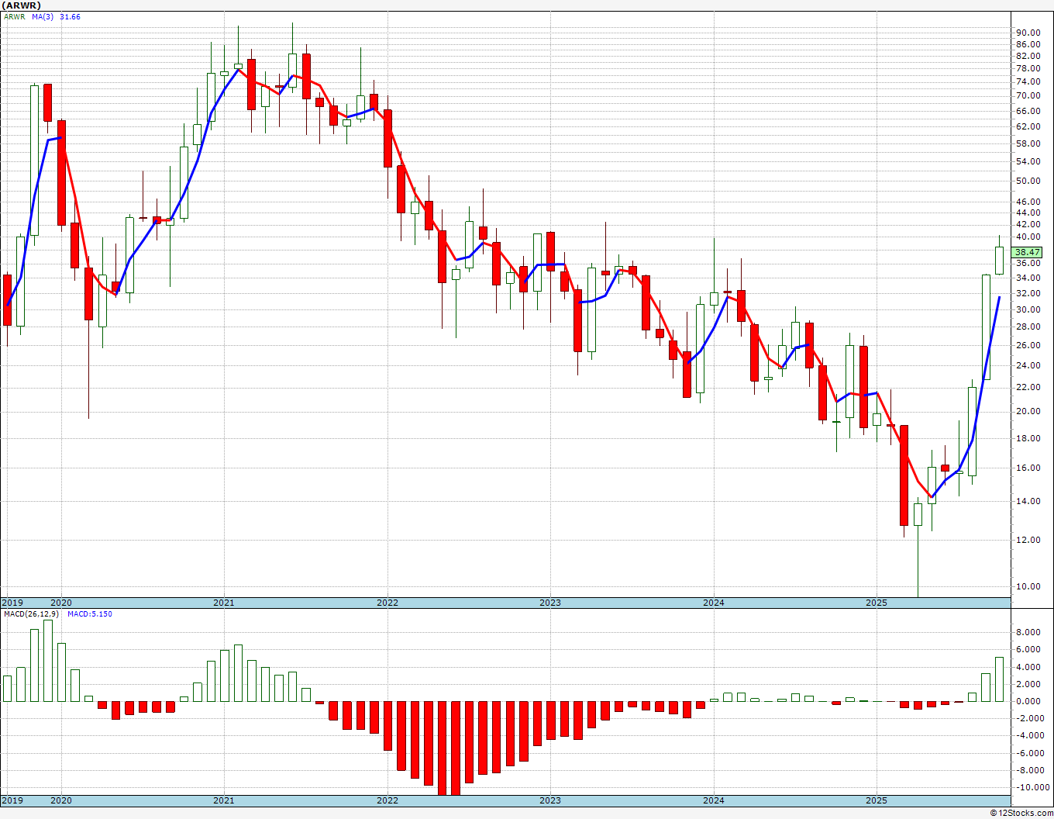Click the 8.000 MACD axis label

[1028, 633]
